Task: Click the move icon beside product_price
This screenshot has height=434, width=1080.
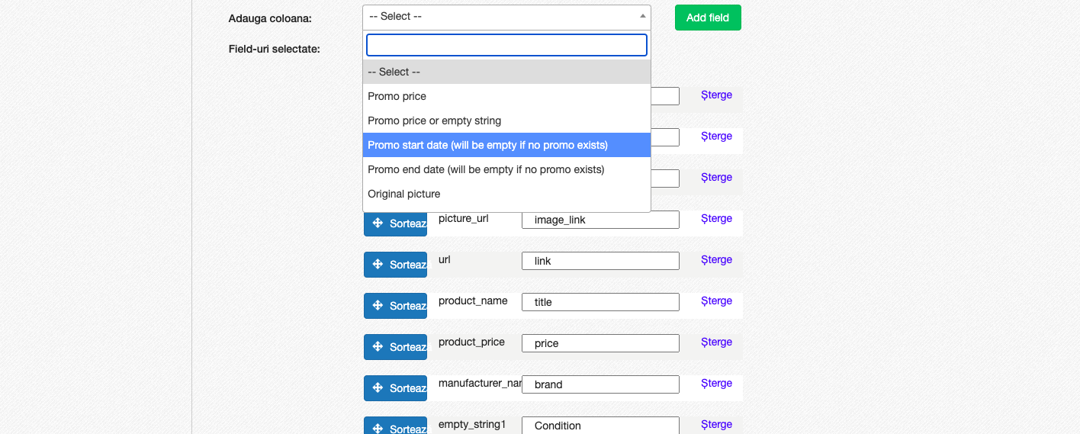Action: [378, 347]
